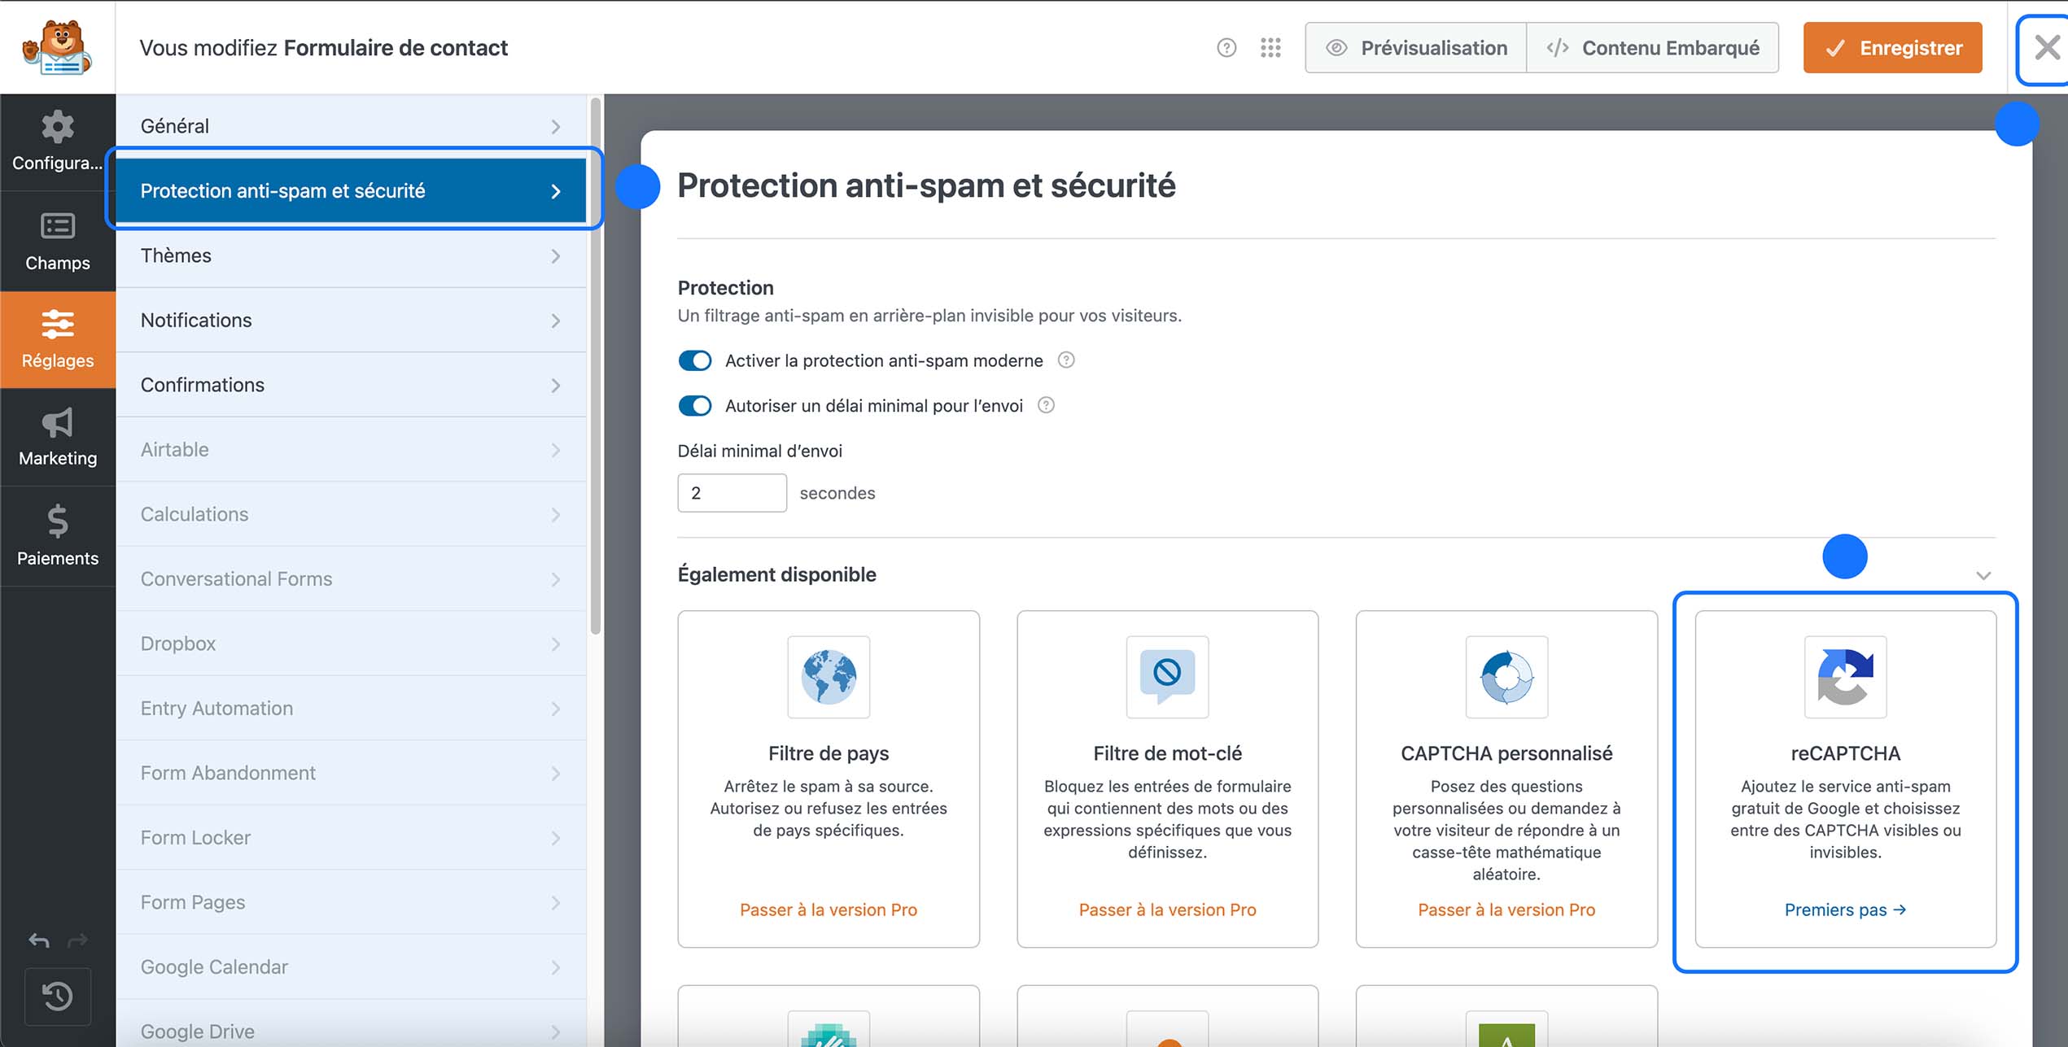Collapse the 'Également disponible' section chevron
The height and width of the screenshot is (1047, 2068).
point(1981,575)
